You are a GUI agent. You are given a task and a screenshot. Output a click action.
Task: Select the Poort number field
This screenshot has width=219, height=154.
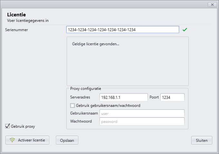coord(172,98)
